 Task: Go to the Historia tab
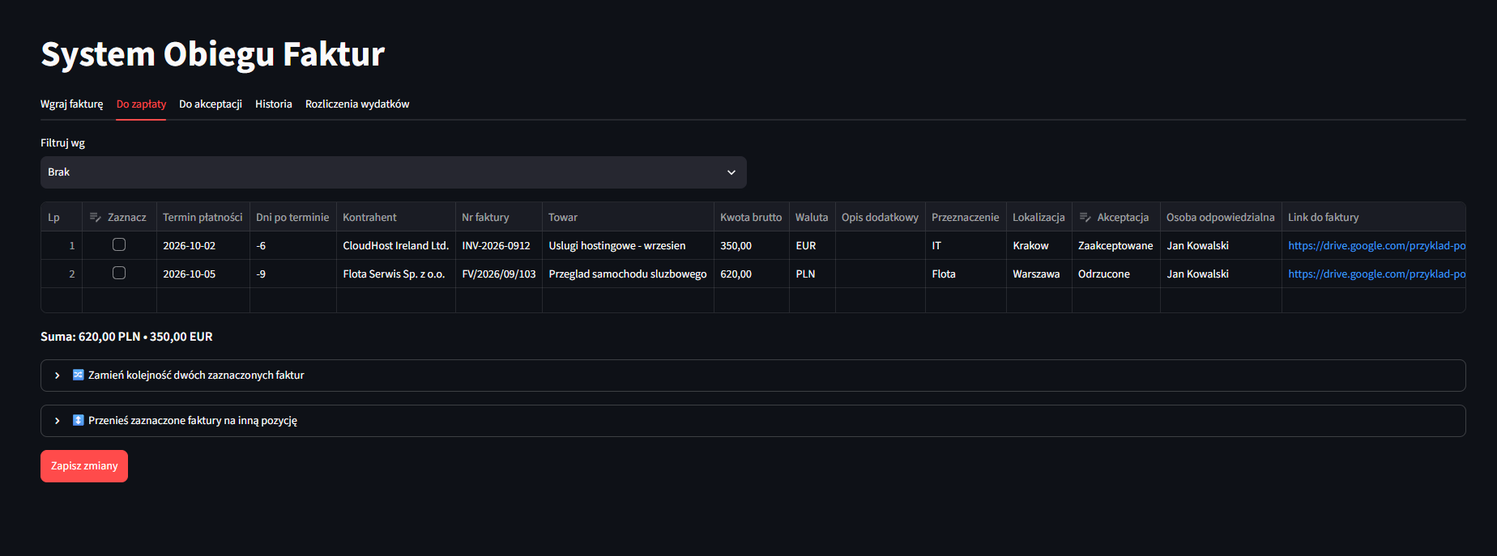pyautogui.click(x=274, y=104)
